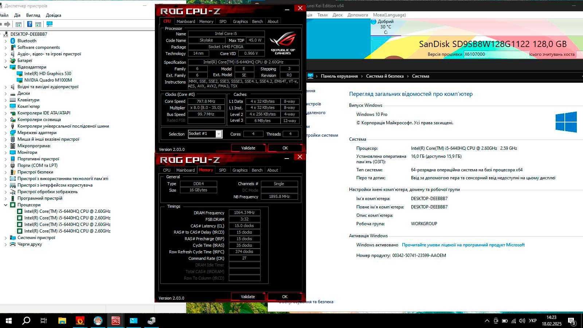Click the blue question-mark help toolbar icon
This screenshot has width=583, height=328.
pos(30,24)
